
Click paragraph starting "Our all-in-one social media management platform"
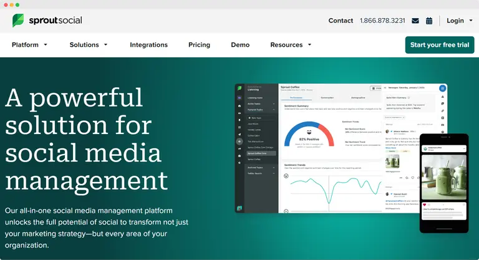tap(97, 228)
